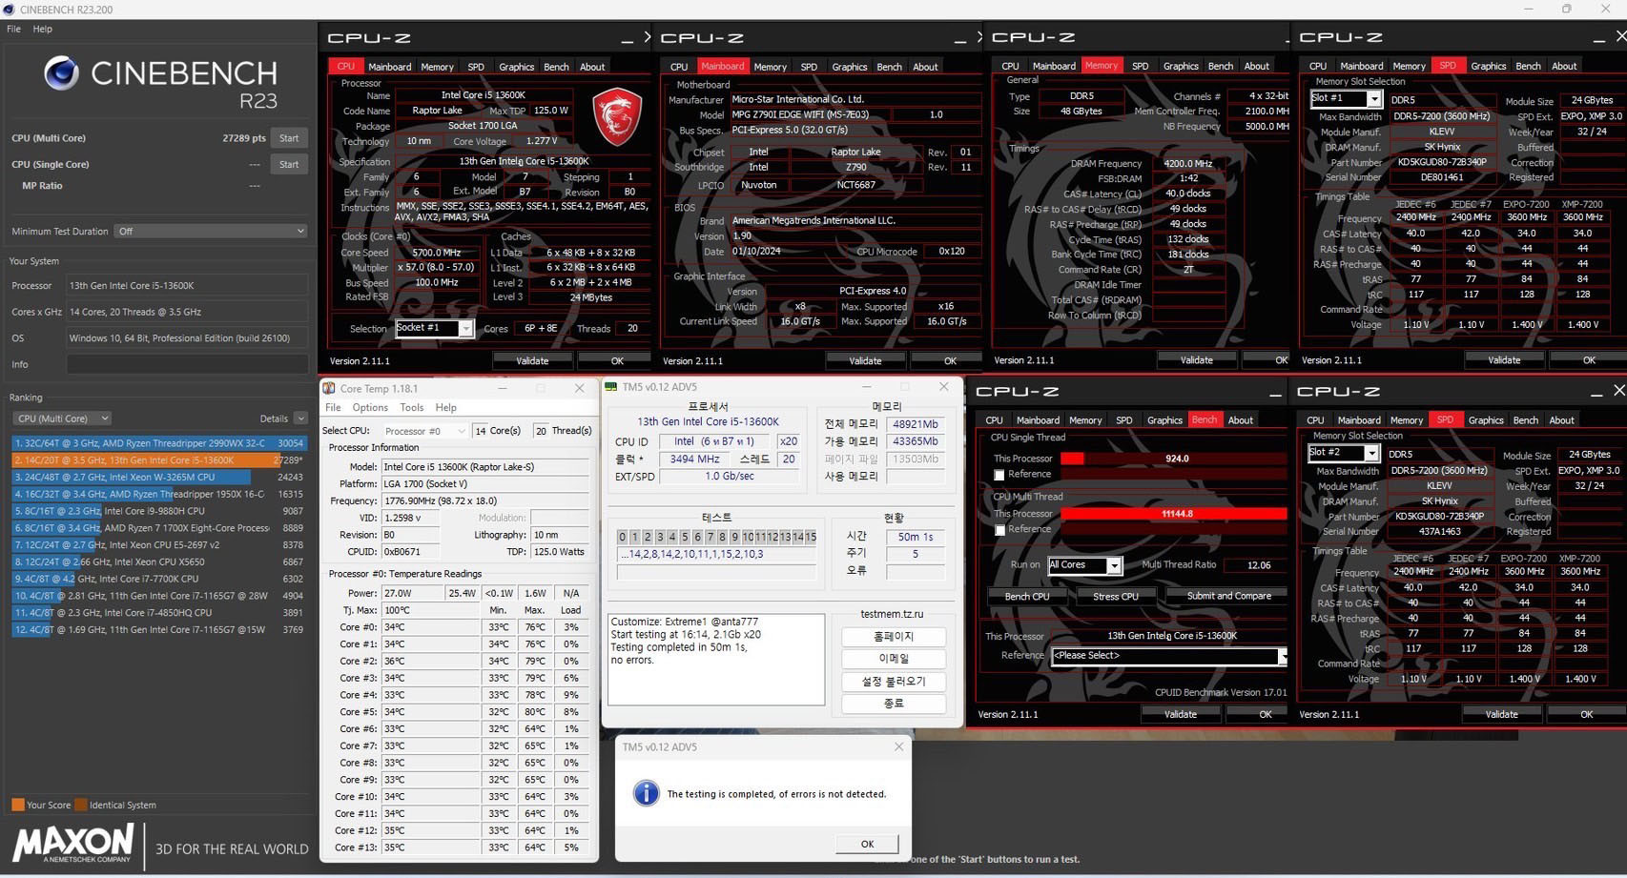The height and width of the screenshot is (878, 1627).
Task: Click the MAXON logo
Action: [x=73, y=844]
